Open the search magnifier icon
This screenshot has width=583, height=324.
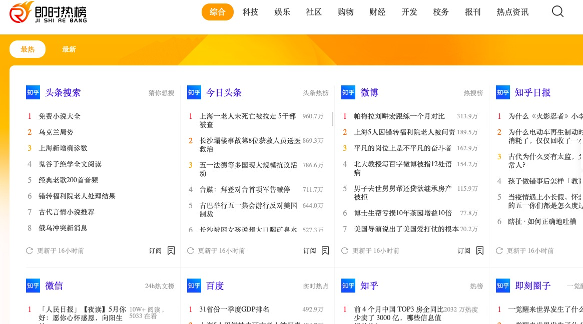557,11
